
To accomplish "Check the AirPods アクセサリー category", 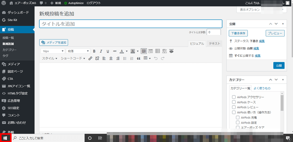I will pyautogui.click(x=234, y=97).
